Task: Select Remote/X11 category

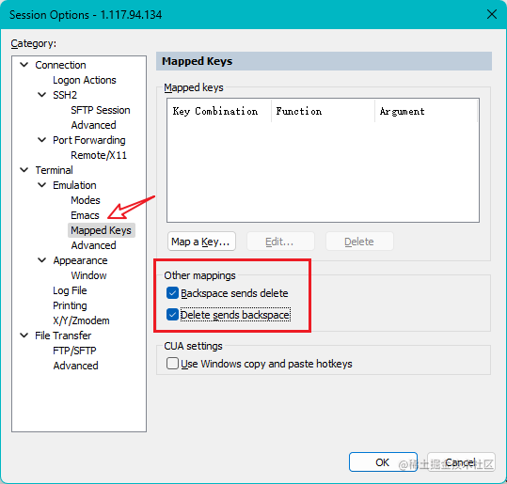Action: [99, 155]
